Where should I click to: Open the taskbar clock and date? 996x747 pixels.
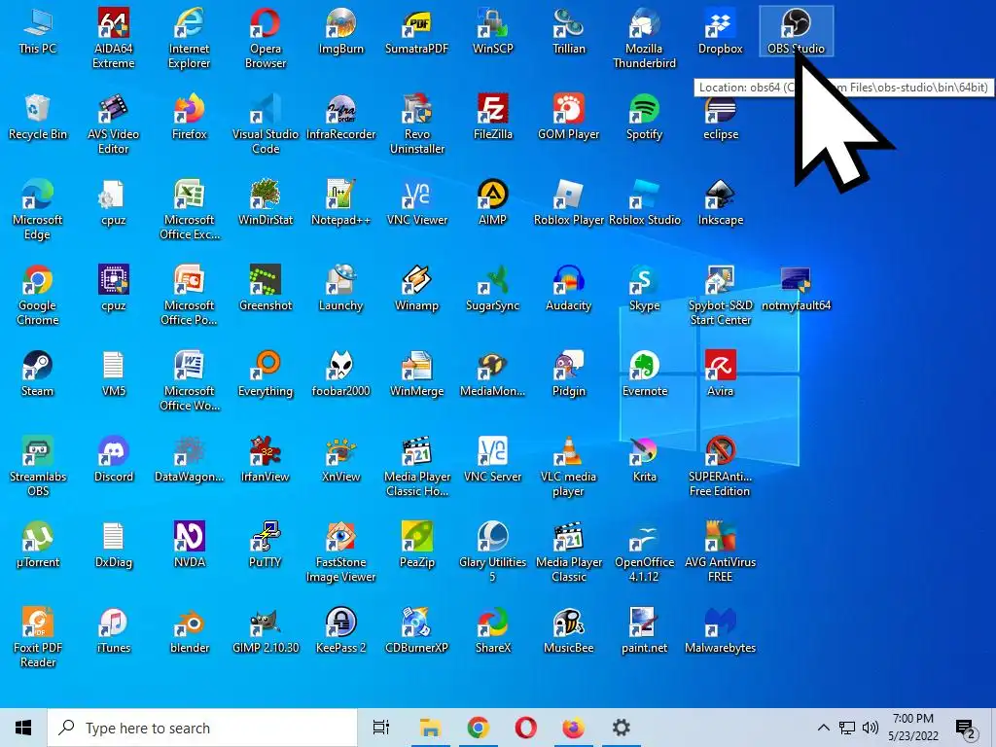[912, 728]
